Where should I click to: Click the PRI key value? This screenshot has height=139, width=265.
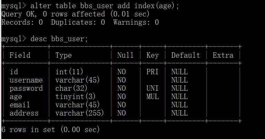pyautogui.click(x=152, y=72)
